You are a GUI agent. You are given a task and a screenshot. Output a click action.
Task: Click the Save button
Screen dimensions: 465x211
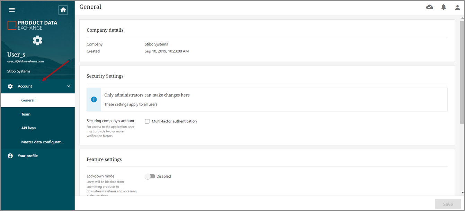pyautogui.click(x=448, y=204)
